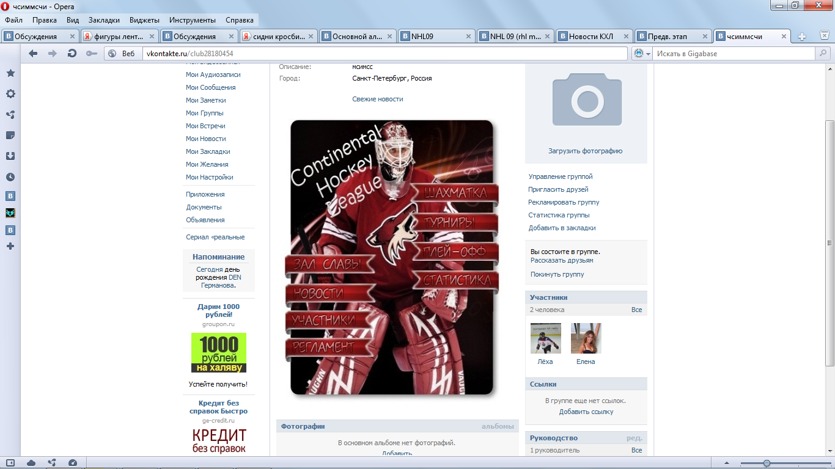835x469 pixels.
Task: Open the Закладки menu
Action: [x=104, y=20]
